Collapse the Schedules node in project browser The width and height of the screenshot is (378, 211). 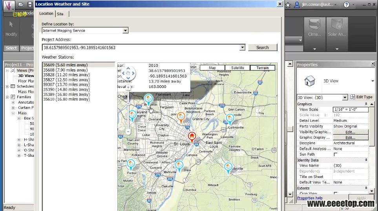(x=7, y=86)
